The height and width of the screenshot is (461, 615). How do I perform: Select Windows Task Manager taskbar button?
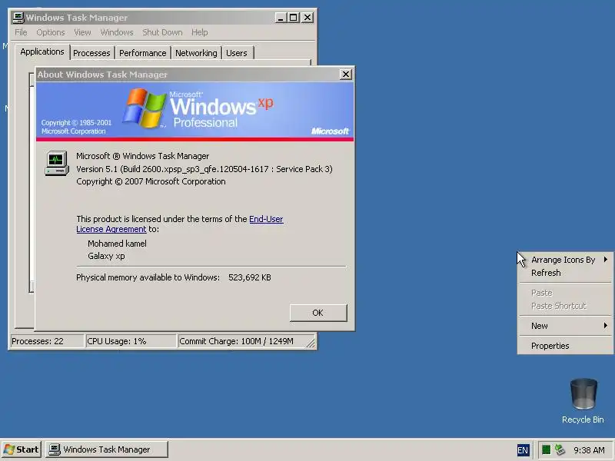(106, 449)
